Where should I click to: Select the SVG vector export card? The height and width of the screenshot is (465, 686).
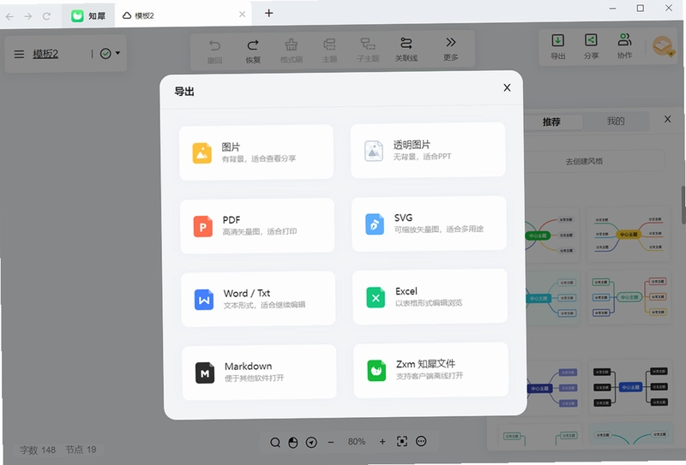click(x=429, y=224)
